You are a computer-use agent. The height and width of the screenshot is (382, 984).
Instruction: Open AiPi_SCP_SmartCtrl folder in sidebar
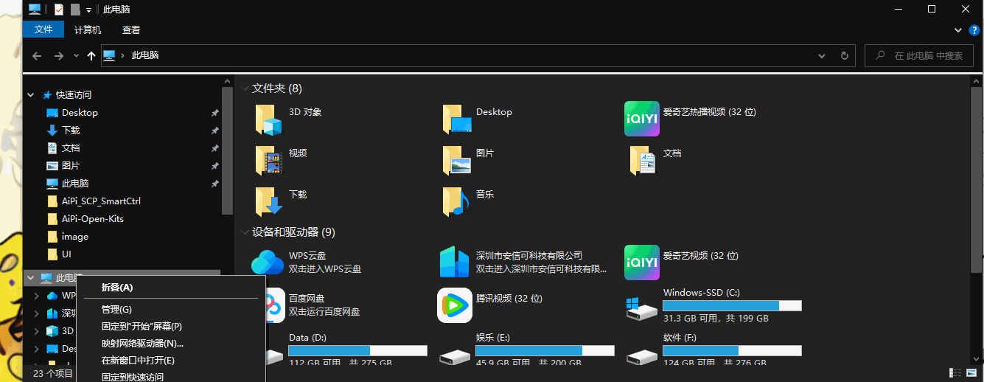click(101, 201)
